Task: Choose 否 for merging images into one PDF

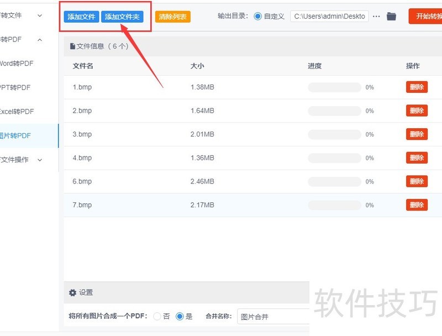Action: [157, 317]
